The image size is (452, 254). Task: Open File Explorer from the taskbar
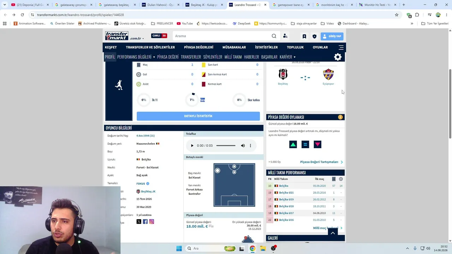coord(263,248)
